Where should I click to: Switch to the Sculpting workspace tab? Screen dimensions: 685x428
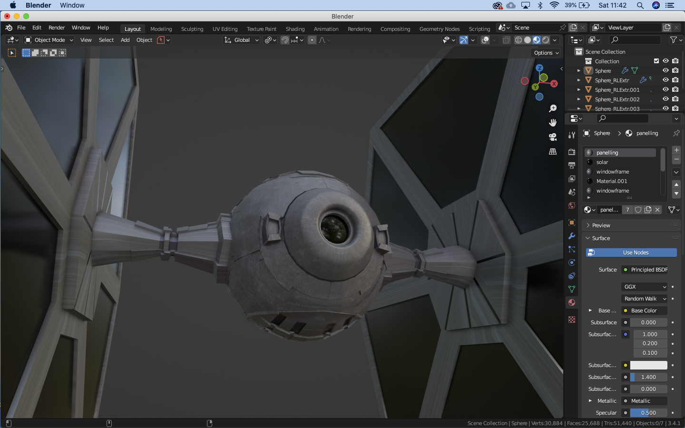192,29
